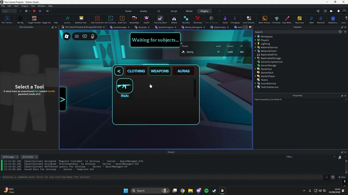
Task: Open the All Messages filter dropdown
Action: tap(10, 157)
